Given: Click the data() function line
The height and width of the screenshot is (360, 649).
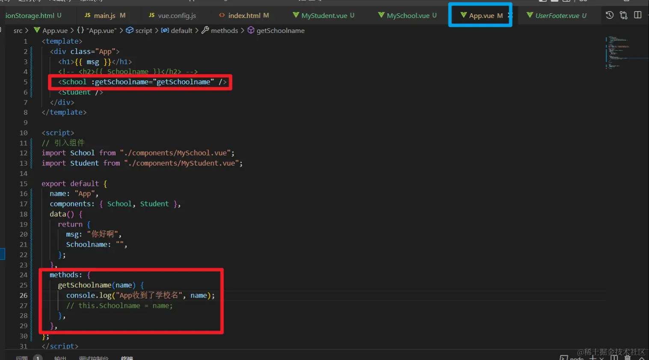Looking at the screenshot, I should point(66,214).
